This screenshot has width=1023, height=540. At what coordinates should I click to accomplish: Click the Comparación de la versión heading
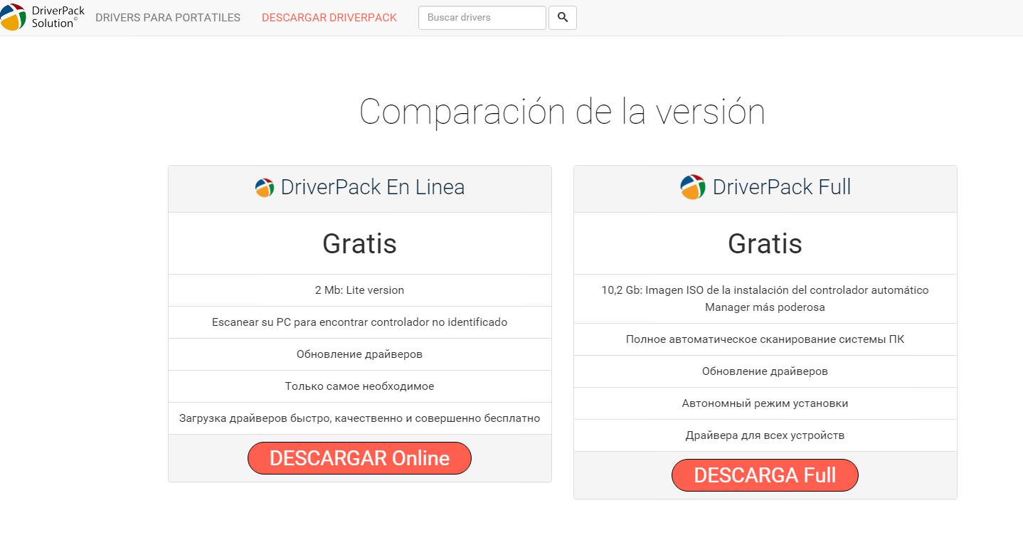561,112
